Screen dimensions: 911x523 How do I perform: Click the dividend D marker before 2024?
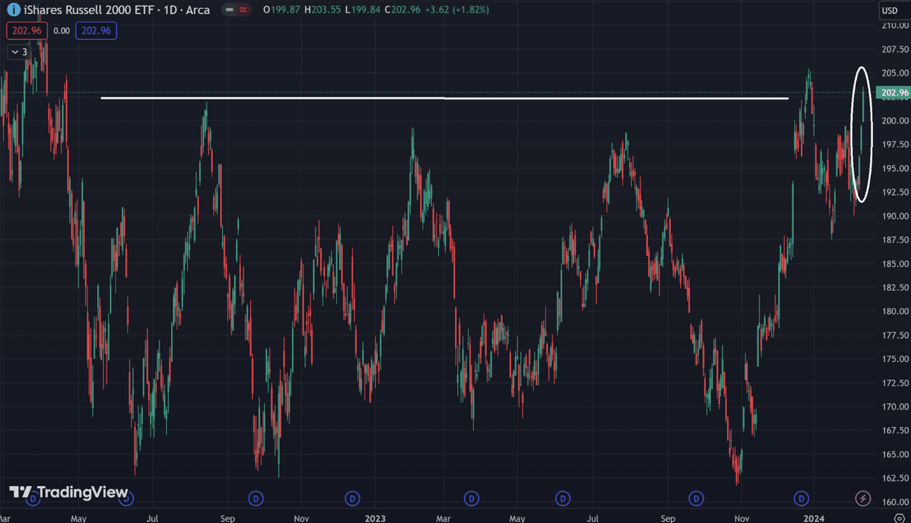pos(801,498)
